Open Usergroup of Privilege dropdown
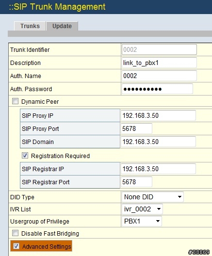 142,221
